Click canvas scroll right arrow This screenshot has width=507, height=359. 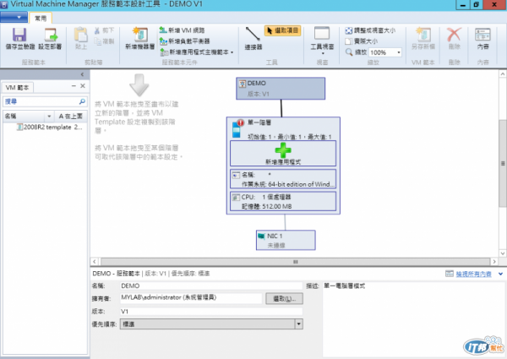pyautogui.click(x=494, y=261)
